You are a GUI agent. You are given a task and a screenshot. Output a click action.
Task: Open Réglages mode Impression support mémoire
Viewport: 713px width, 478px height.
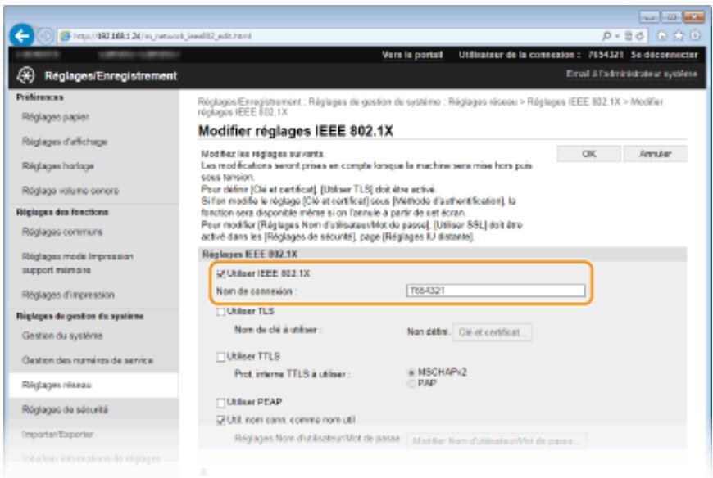(77, 264)
